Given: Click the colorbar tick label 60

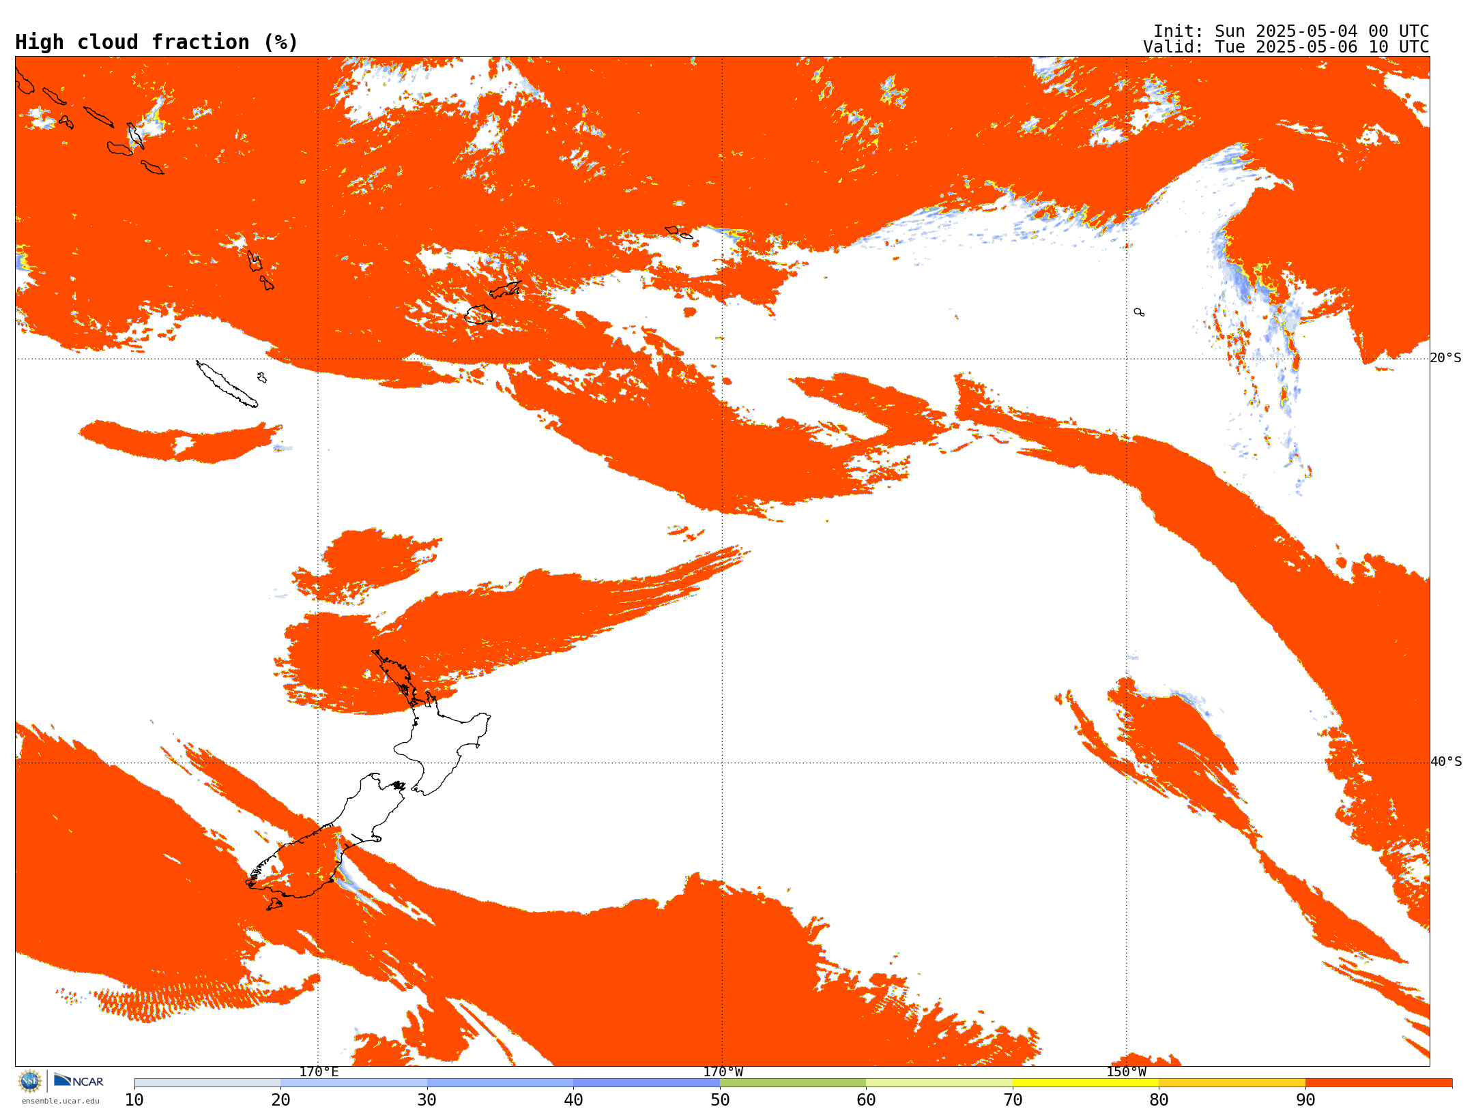Looking at the screenshot, I should pos(866,1100).
